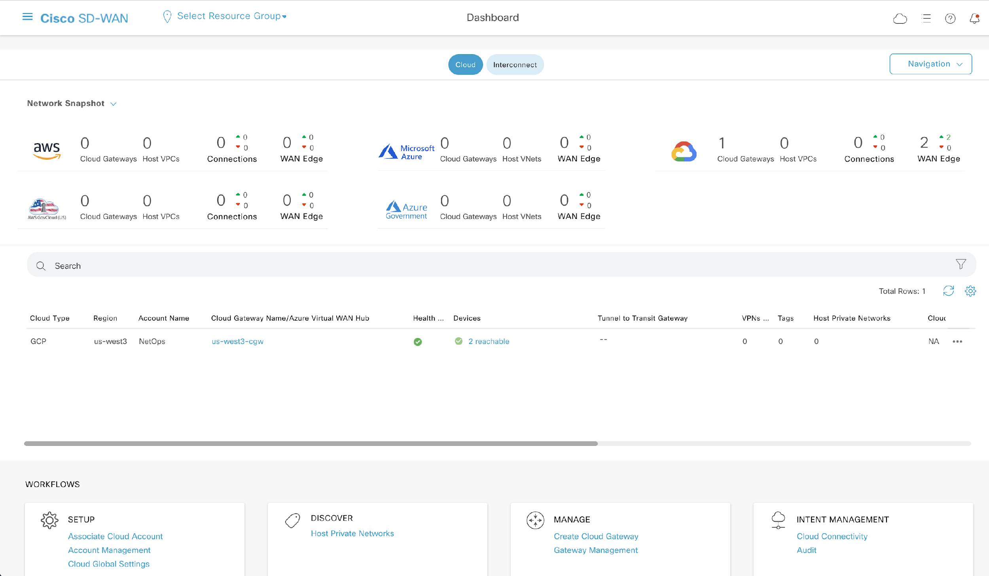The height and width of the screenshot is (576, 989).
Task: Click the DISCOVER tag workflow icon
Action: [x=293, y=520]
